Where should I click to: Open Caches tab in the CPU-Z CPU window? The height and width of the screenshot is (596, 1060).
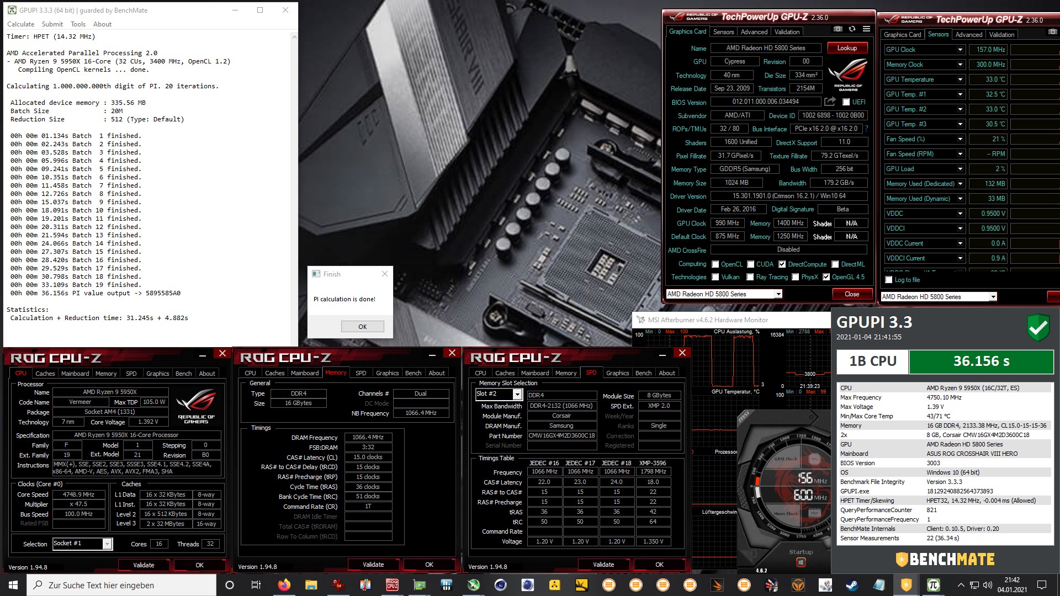pyautogui.click(x=45, y=374)
